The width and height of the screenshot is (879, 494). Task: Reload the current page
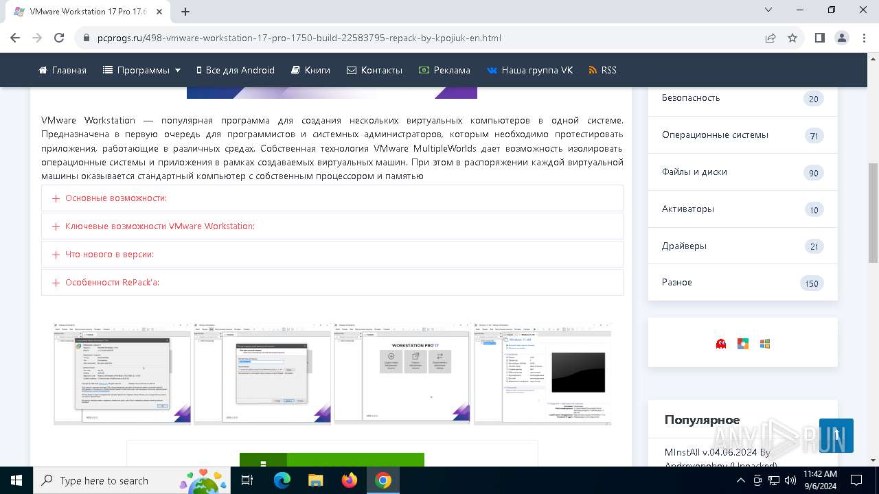[x=59, y=38]
